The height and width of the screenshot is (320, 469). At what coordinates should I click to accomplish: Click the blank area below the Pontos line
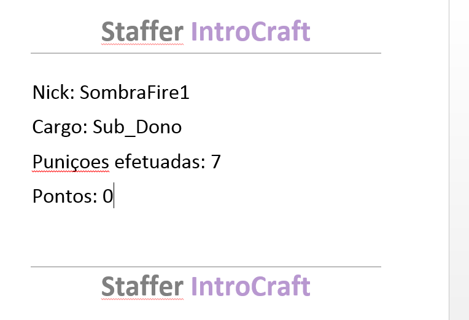coord(206,236)
